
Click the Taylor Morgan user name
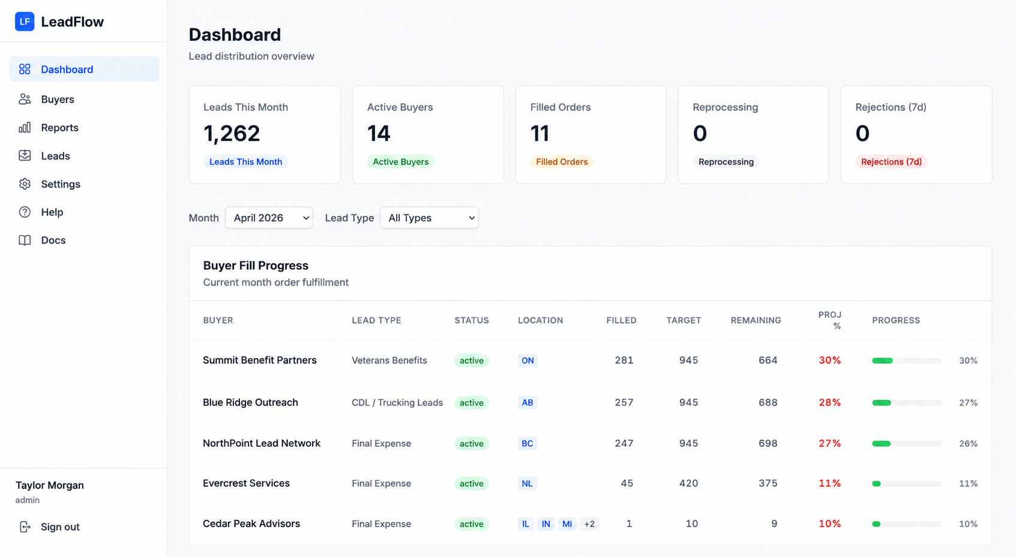tap(50, 485)
